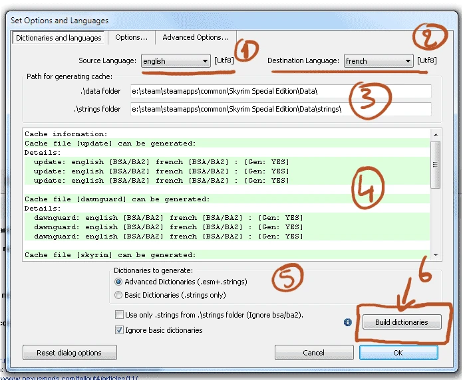Open the Source Language dropdown
This screenshot has height=380, width=465.
tap(176, 61)
